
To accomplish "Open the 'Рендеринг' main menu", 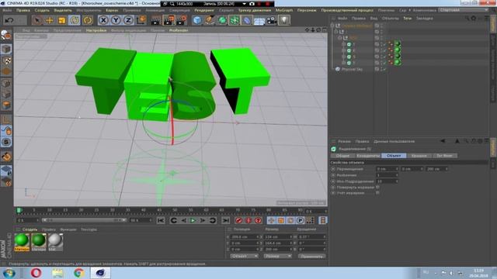I will tap(203, 10).
